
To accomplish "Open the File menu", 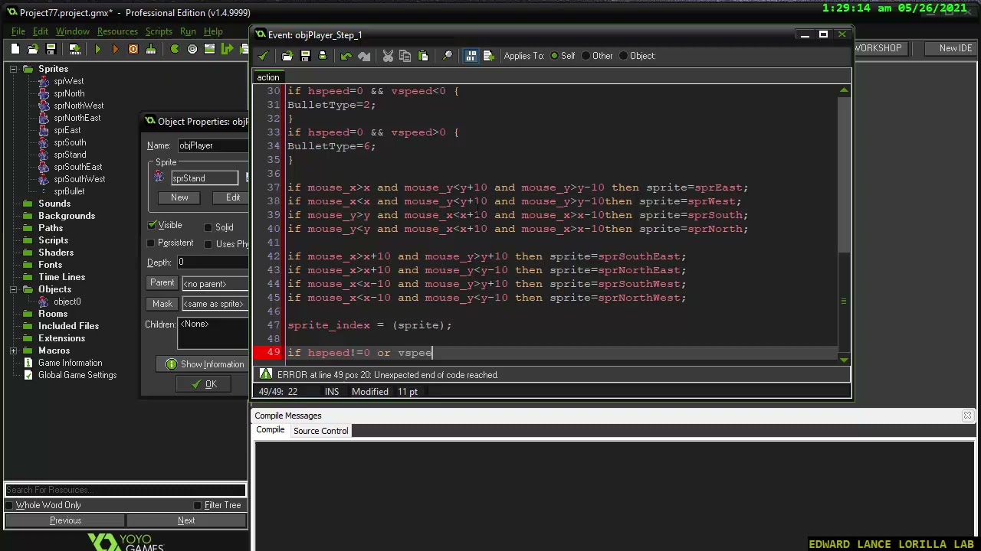I will (18, 31).
